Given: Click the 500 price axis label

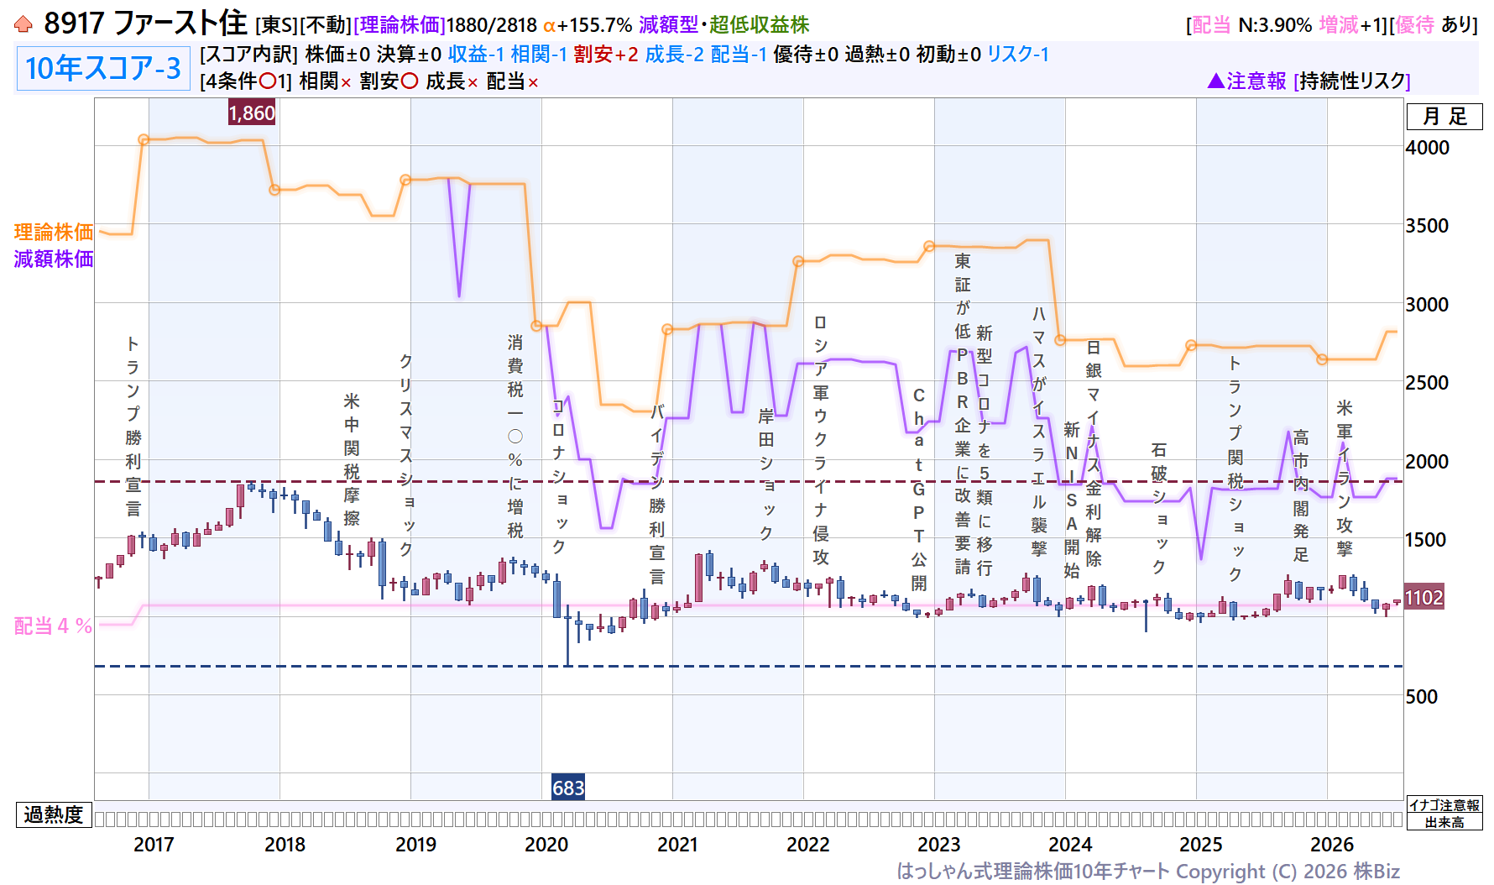Looking at the screenshot, I should click(1422, 696).
